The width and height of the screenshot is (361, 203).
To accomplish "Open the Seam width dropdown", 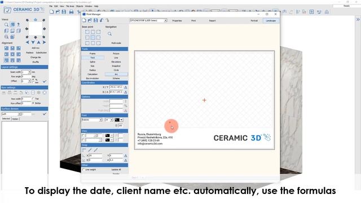I will pyautogui.click(x=29, y=72).
